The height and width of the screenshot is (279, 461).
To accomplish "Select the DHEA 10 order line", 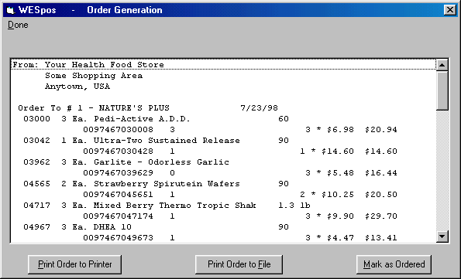I will (223, 227).
